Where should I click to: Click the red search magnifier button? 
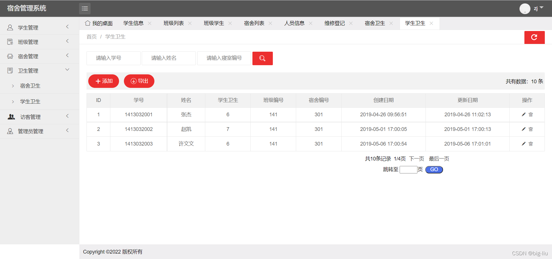click(262, 58)
